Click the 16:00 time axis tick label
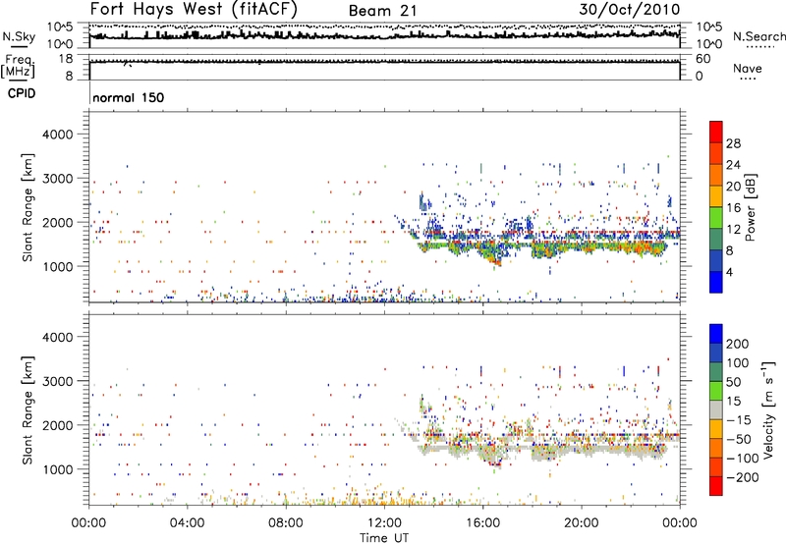Image resolution: width=786 pixels, height=544 pixels. click(482, 523)
